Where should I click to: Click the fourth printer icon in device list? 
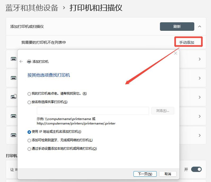[x=14, y=116]
